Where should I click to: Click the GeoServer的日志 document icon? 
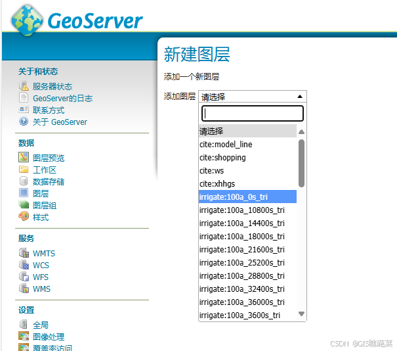[24, 98]
